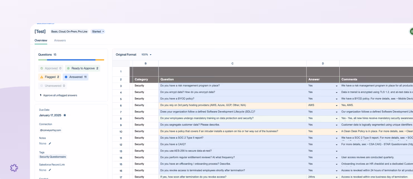The height and width of the screenshot is (179, 413).
Task: Open the 24hrs answer dropdown
Action: tap(337, 177)
